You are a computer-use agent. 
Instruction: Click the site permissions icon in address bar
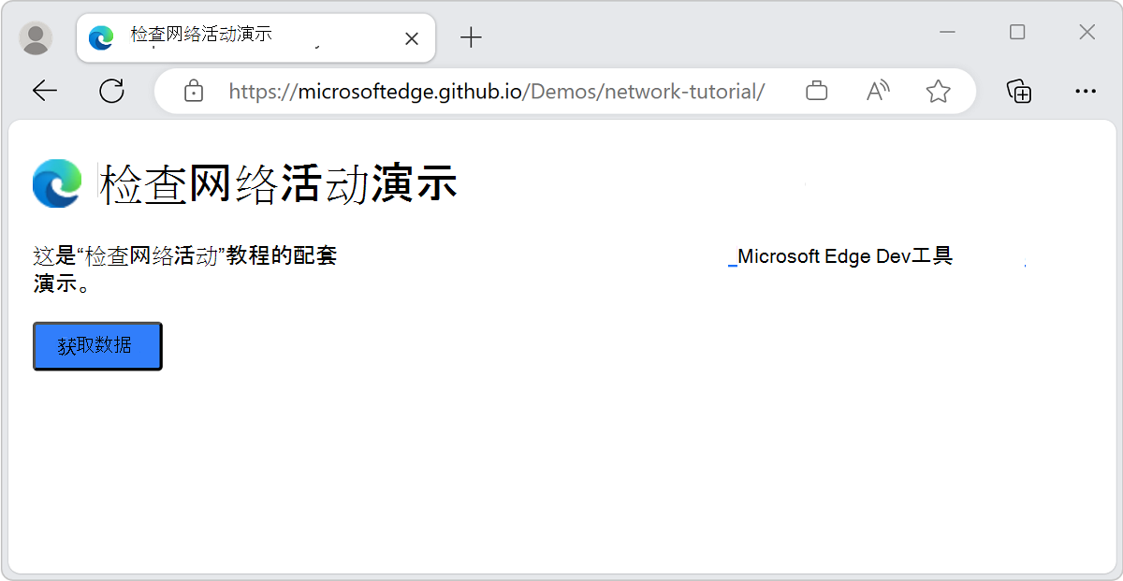coord(815,91)
